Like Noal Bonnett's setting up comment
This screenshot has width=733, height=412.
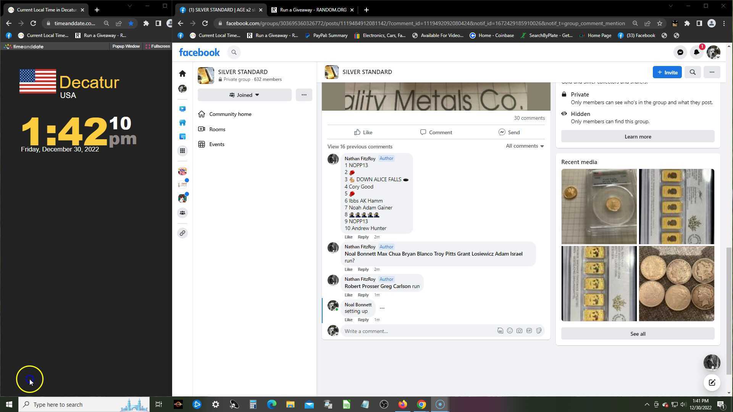348,320
